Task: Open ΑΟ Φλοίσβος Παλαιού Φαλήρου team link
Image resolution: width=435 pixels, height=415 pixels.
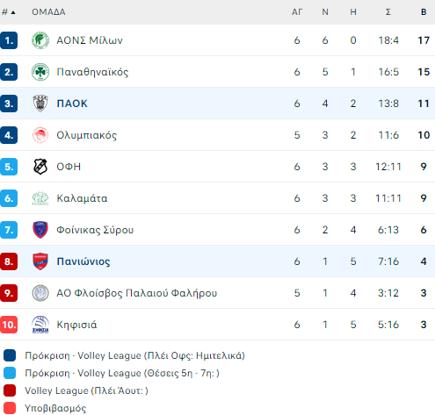Action: coord(137,293)
